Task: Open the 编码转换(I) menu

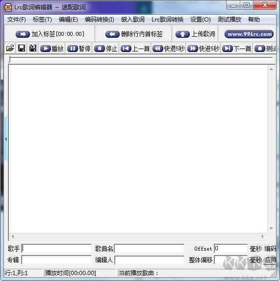Action: 100,19
